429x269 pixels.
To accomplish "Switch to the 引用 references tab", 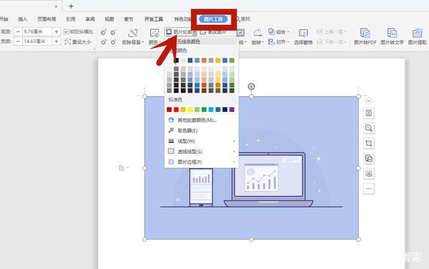I will (x=70, y=19).
